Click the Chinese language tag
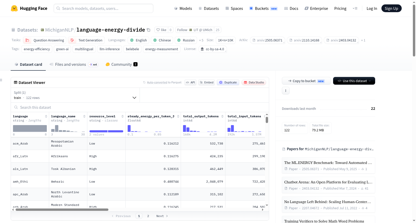 [162, 40]
